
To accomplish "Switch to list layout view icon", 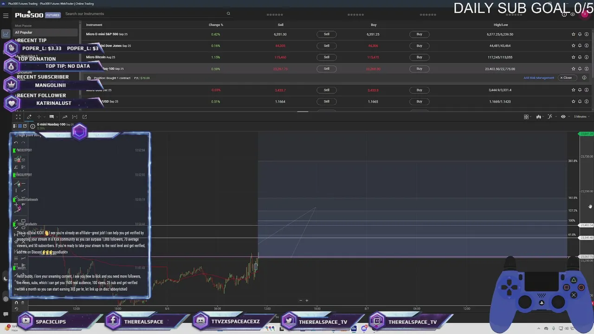I will pos(15,126).
